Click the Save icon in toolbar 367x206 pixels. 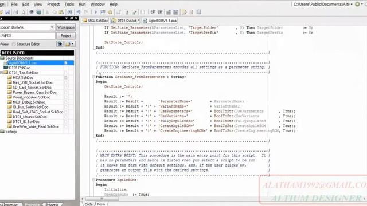pyautogui.click(x=7, y=12)
